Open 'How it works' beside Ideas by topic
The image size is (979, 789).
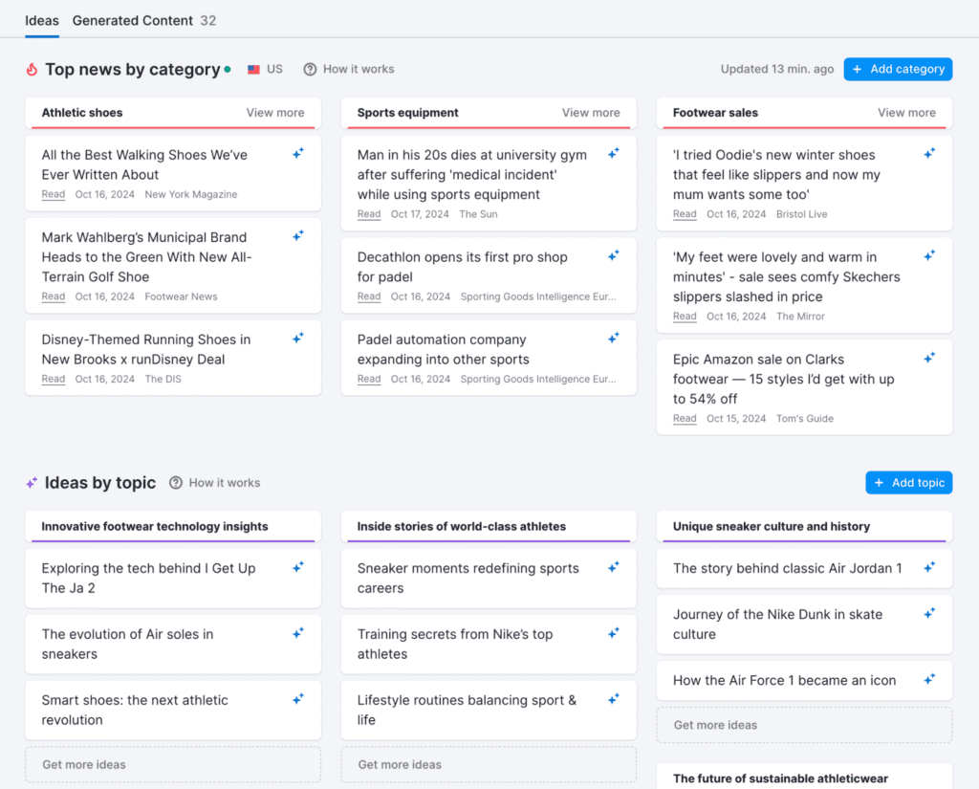(215, 483)
